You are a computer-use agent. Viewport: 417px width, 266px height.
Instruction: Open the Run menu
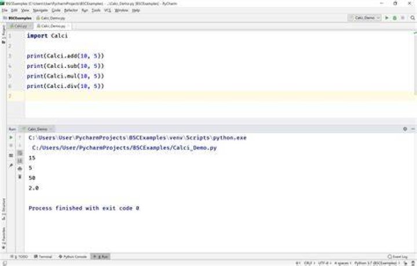click(85, 10)
